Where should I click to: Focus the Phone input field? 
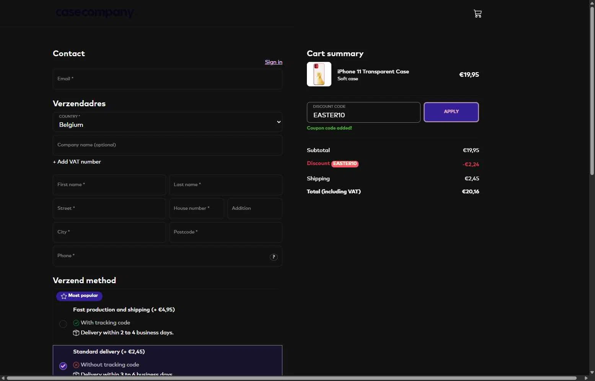click(x=168, y=256)
